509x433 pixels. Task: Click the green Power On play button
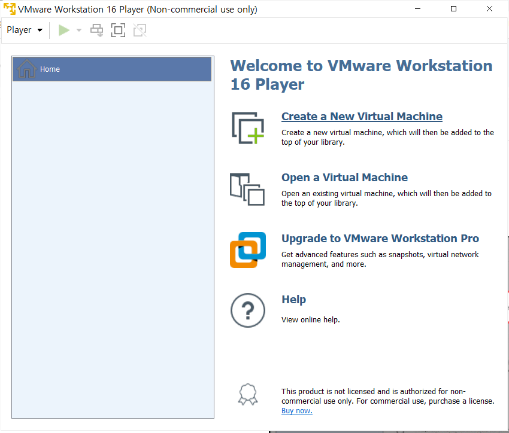click(x=63, y=30)
